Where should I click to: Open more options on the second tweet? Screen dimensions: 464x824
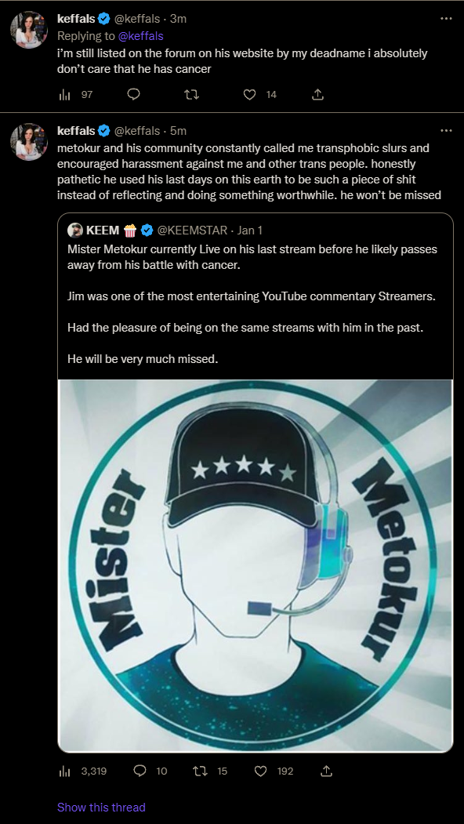click(446, 130)
